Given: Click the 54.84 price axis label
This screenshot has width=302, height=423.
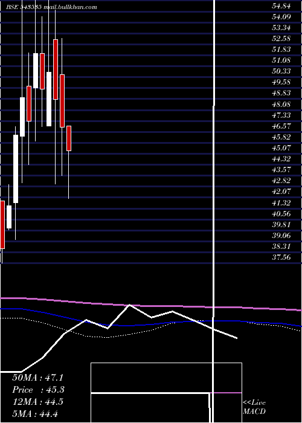Looking at the screenshot, I should 281,6.
